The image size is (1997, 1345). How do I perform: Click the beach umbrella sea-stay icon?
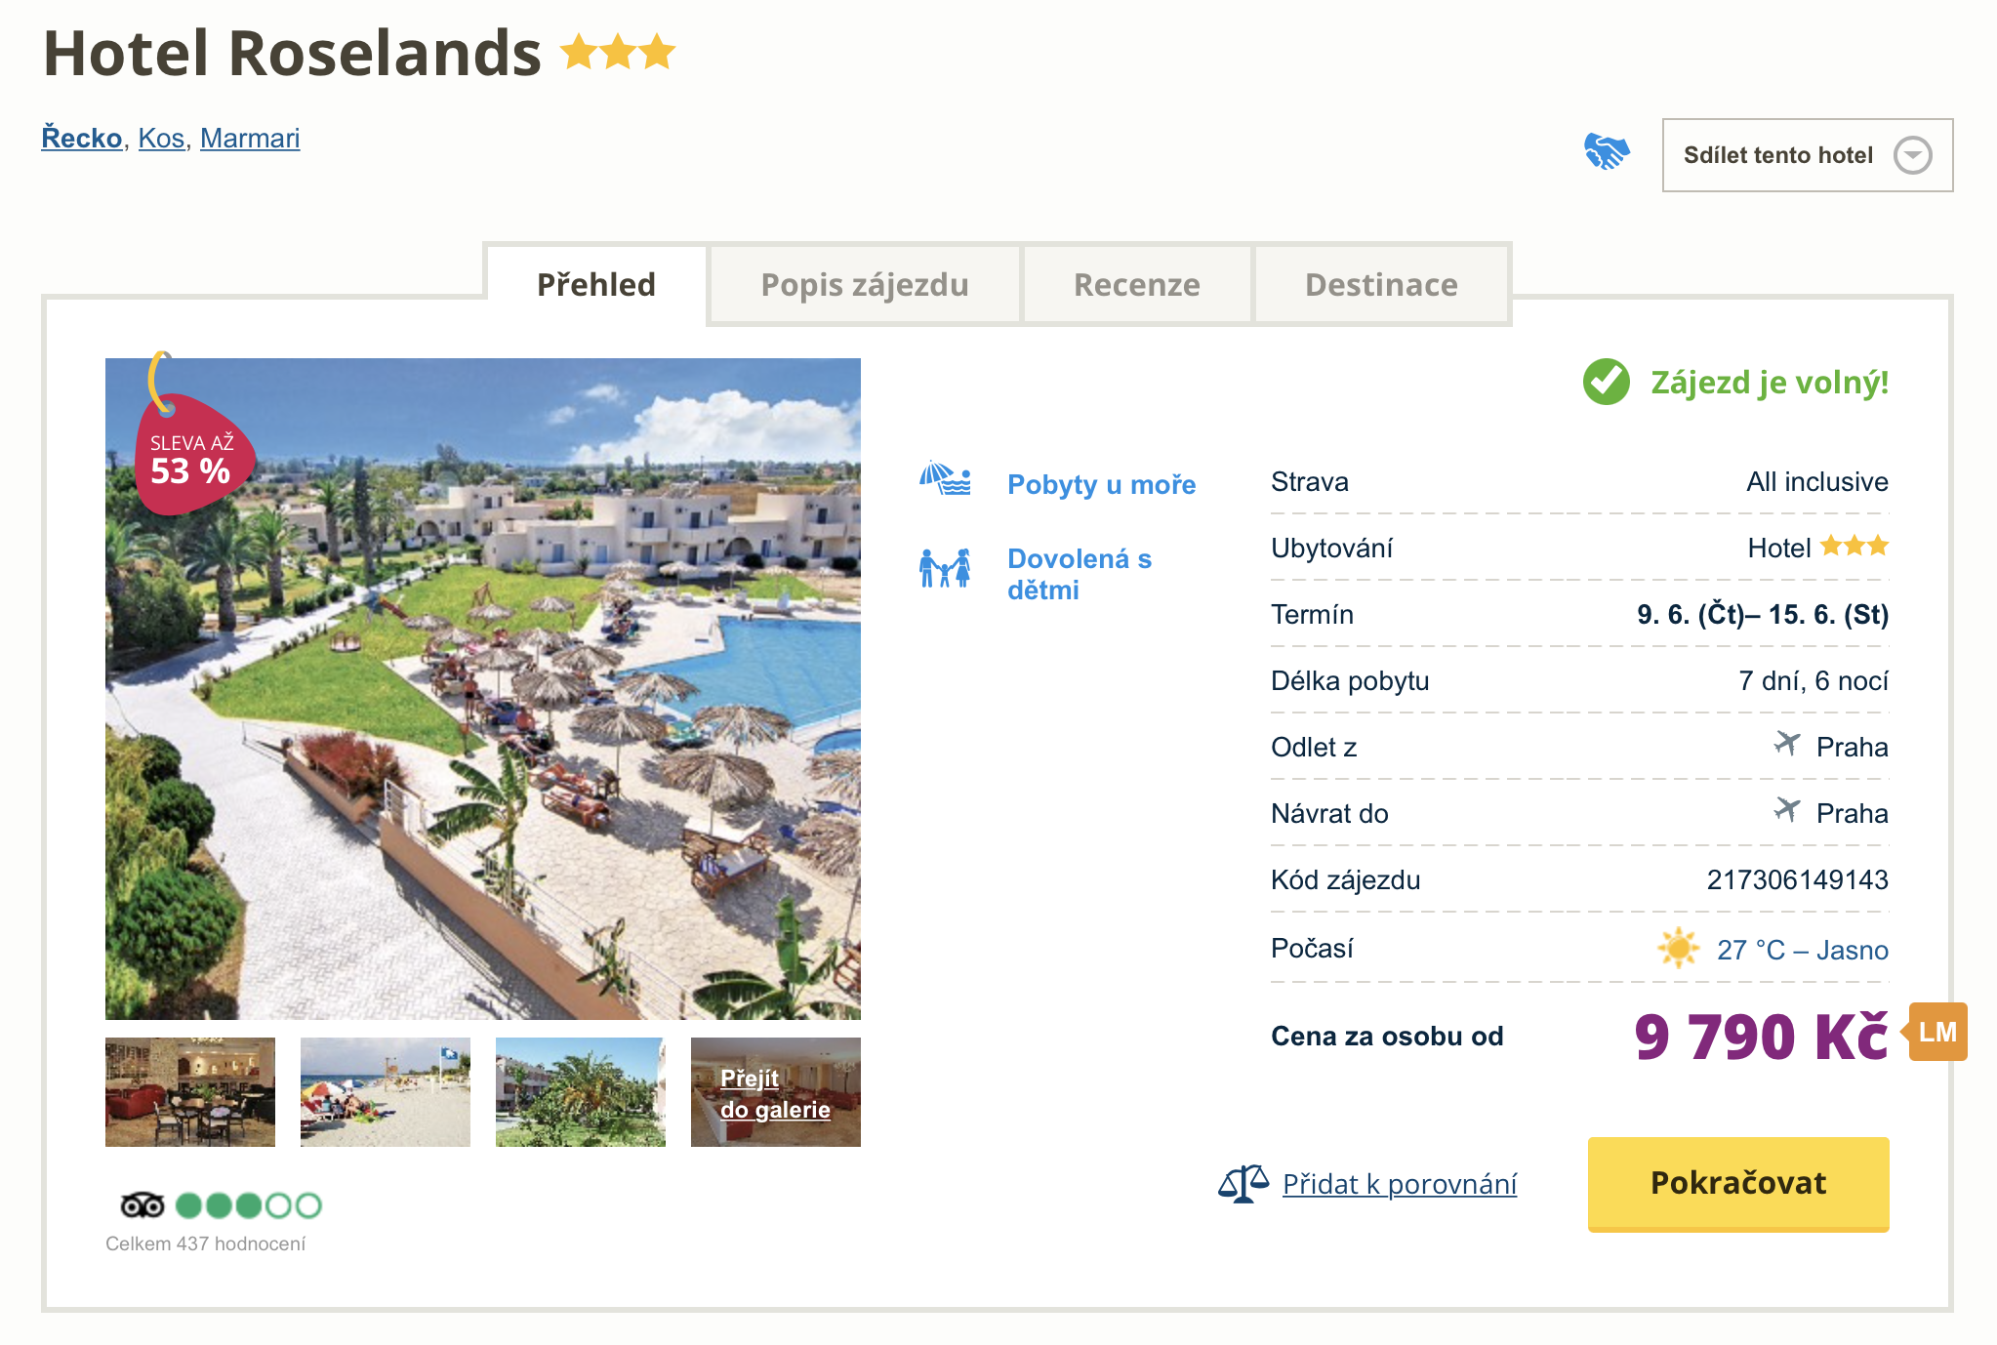(945, 479)
